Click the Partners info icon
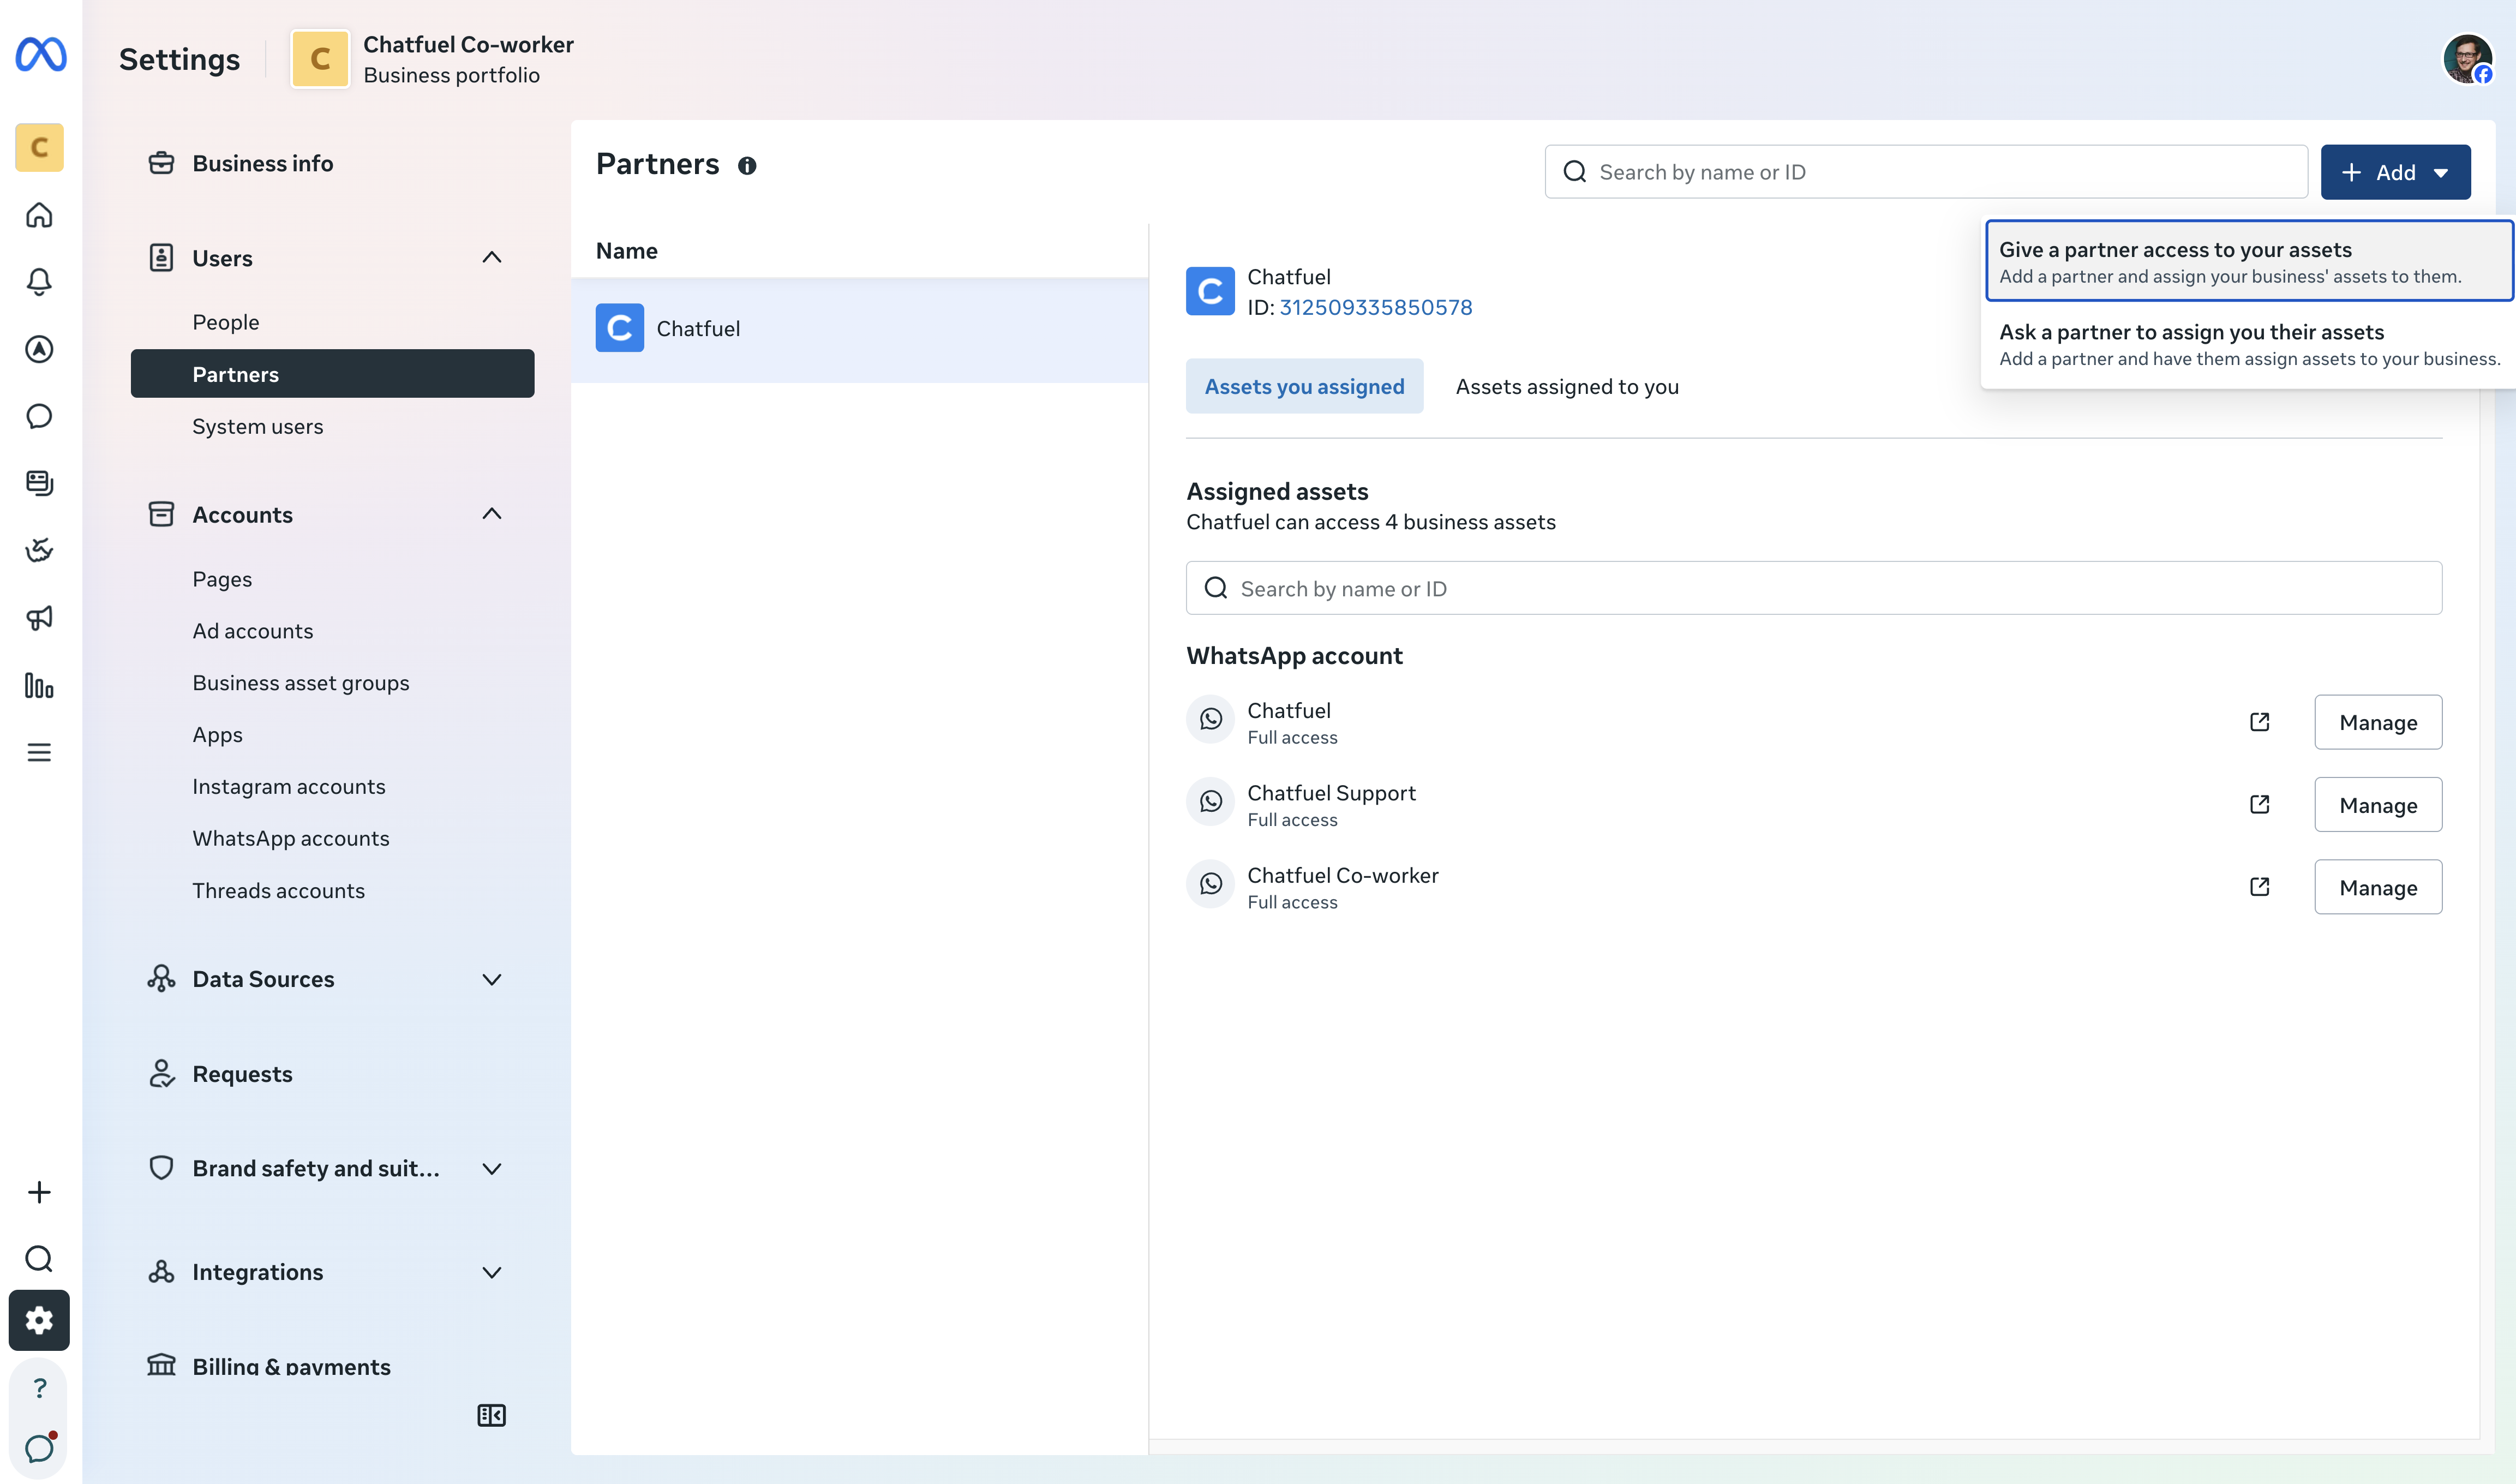 coord(747,166)
